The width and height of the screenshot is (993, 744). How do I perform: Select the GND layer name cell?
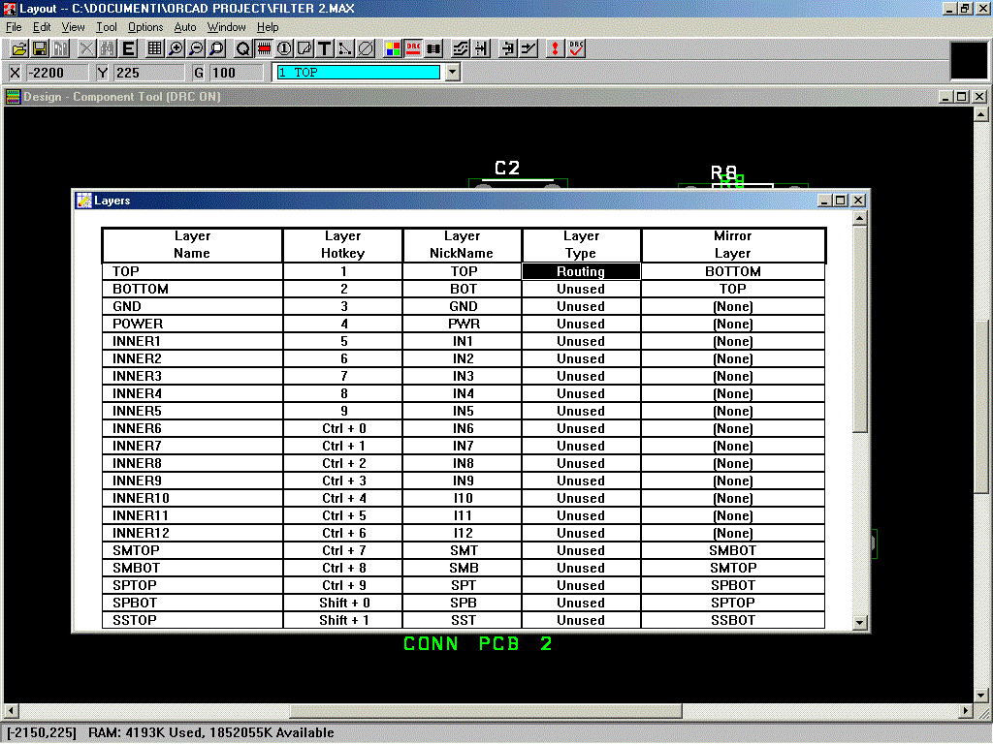pyautogui.click(x=192, y=306)
